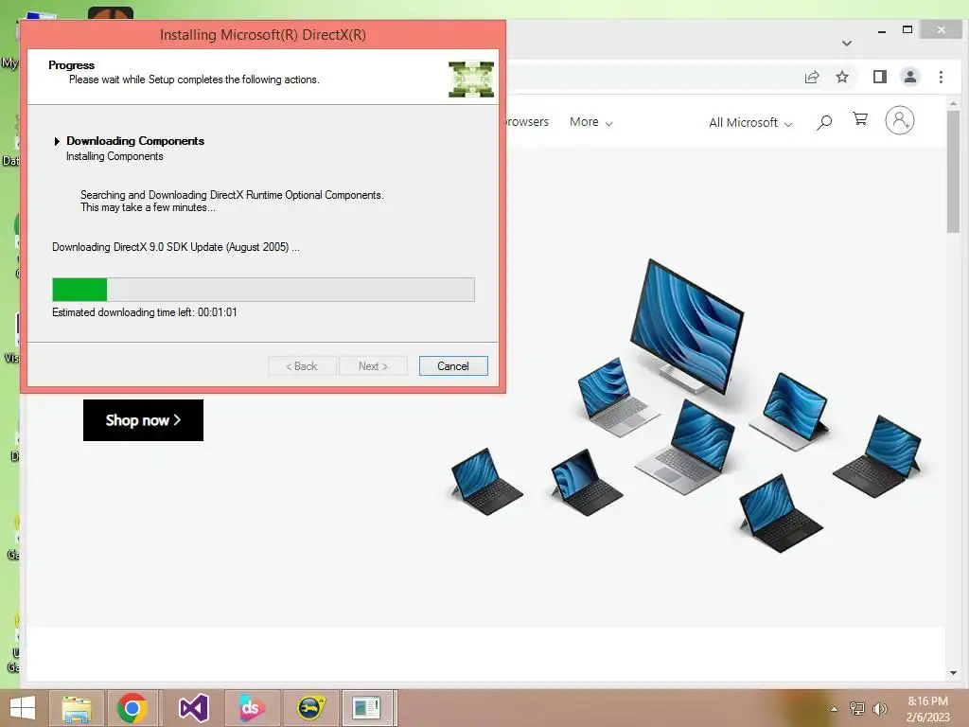
Task: Open Visual Studio from the taskbar
Action: pos(193,708)
